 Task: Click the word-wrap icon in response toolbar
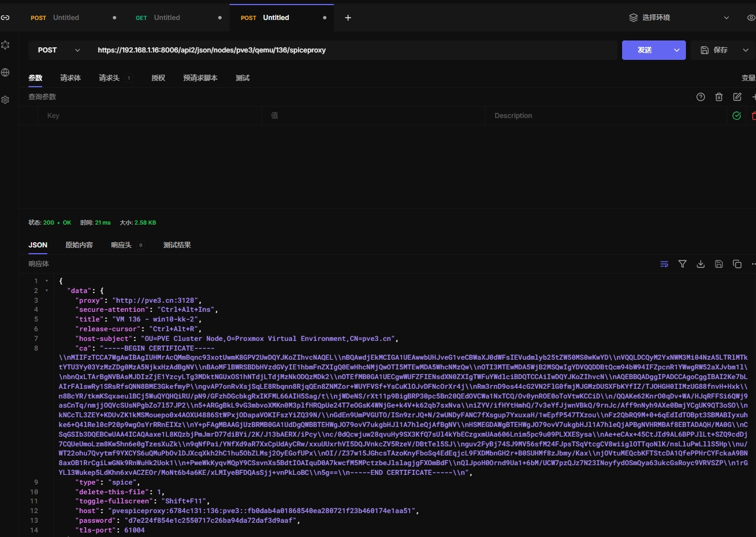tap(664, 264)
